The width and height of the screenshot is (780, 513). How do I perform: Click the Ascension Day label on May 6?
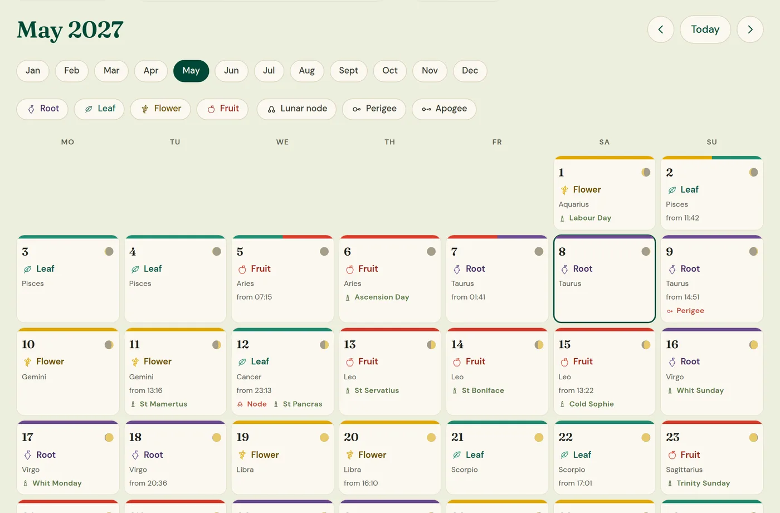click(x=382, y=297)
